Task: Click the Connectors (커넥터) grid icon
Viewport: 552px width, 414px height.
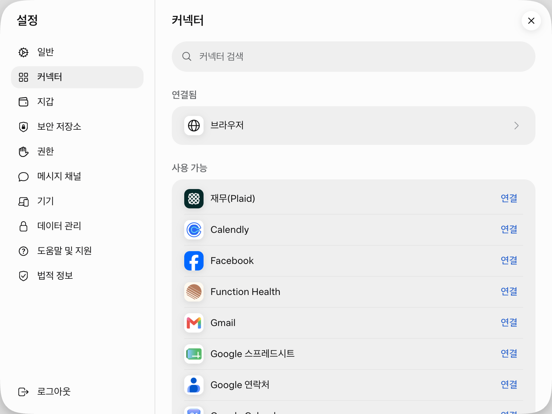Action: (x=23, y=77)
